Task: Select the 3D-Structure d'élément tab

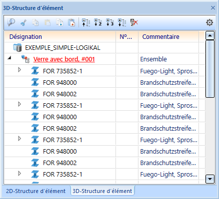Action: [102, 191]
